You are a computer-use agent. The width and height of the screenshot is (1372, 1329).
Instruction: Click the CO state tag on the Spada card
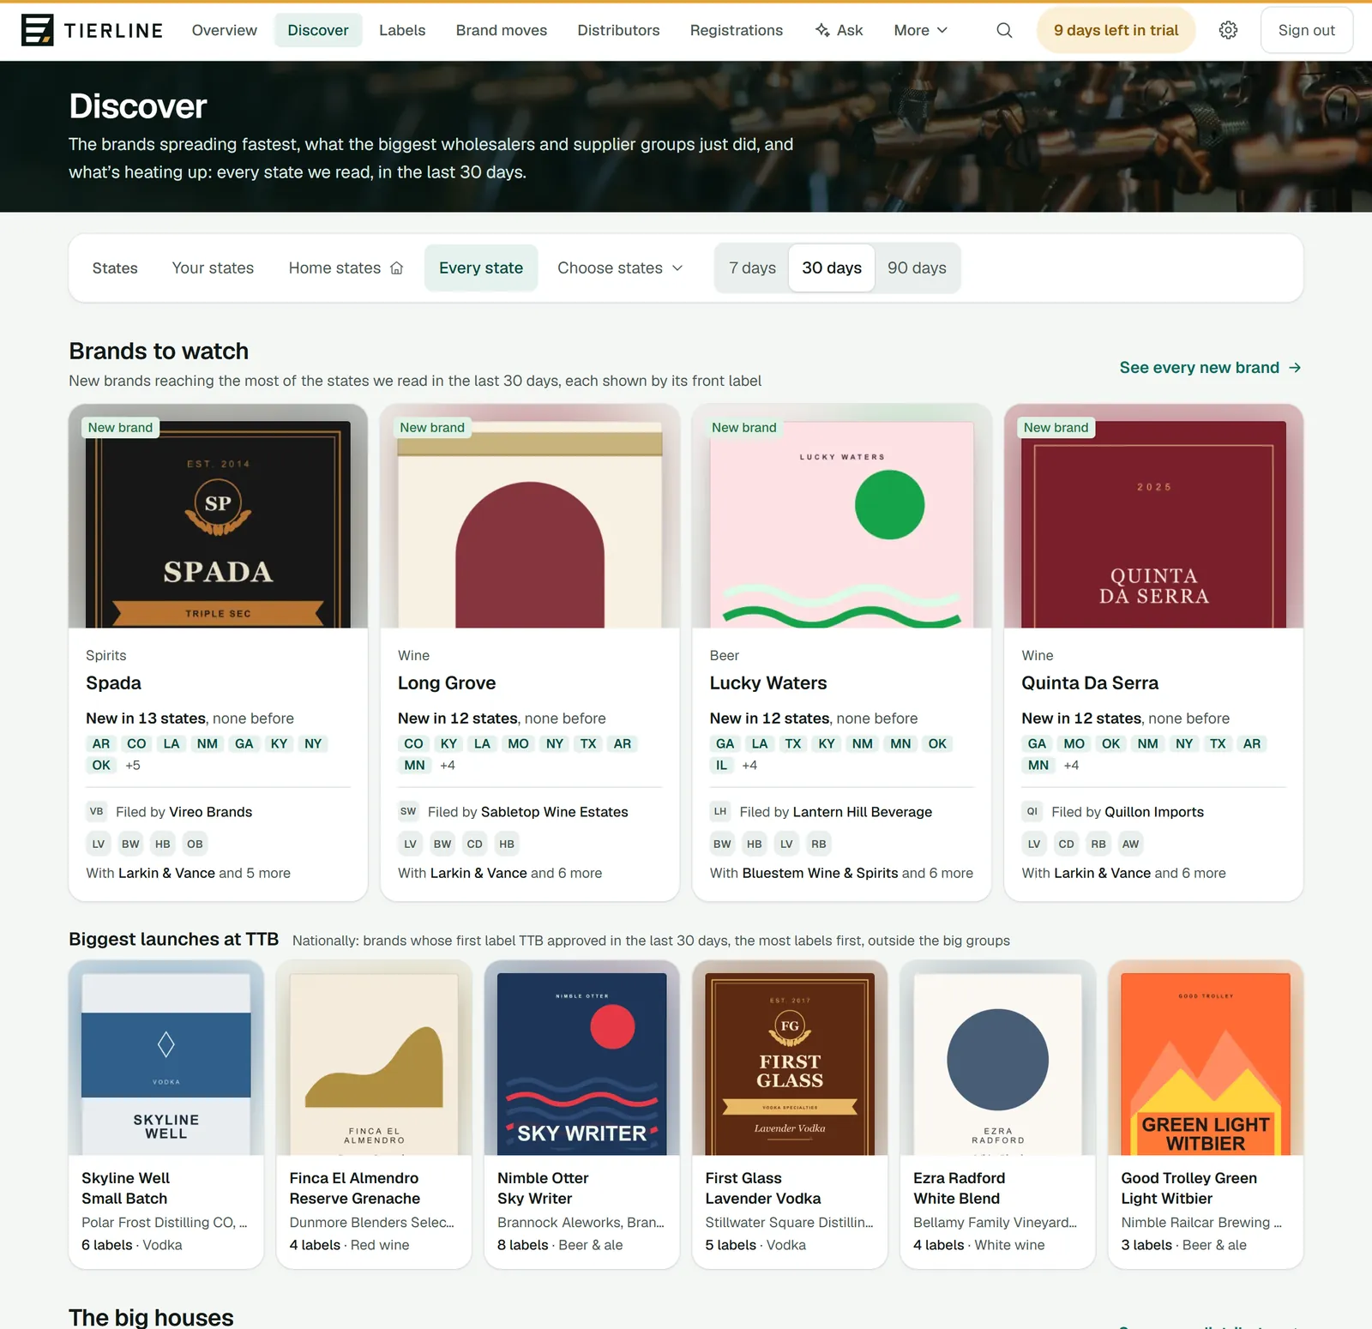pos(136,743)
